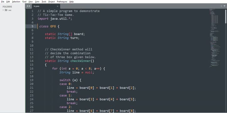Open the View menu
The image size is (227, 113).
coord(30,2)
